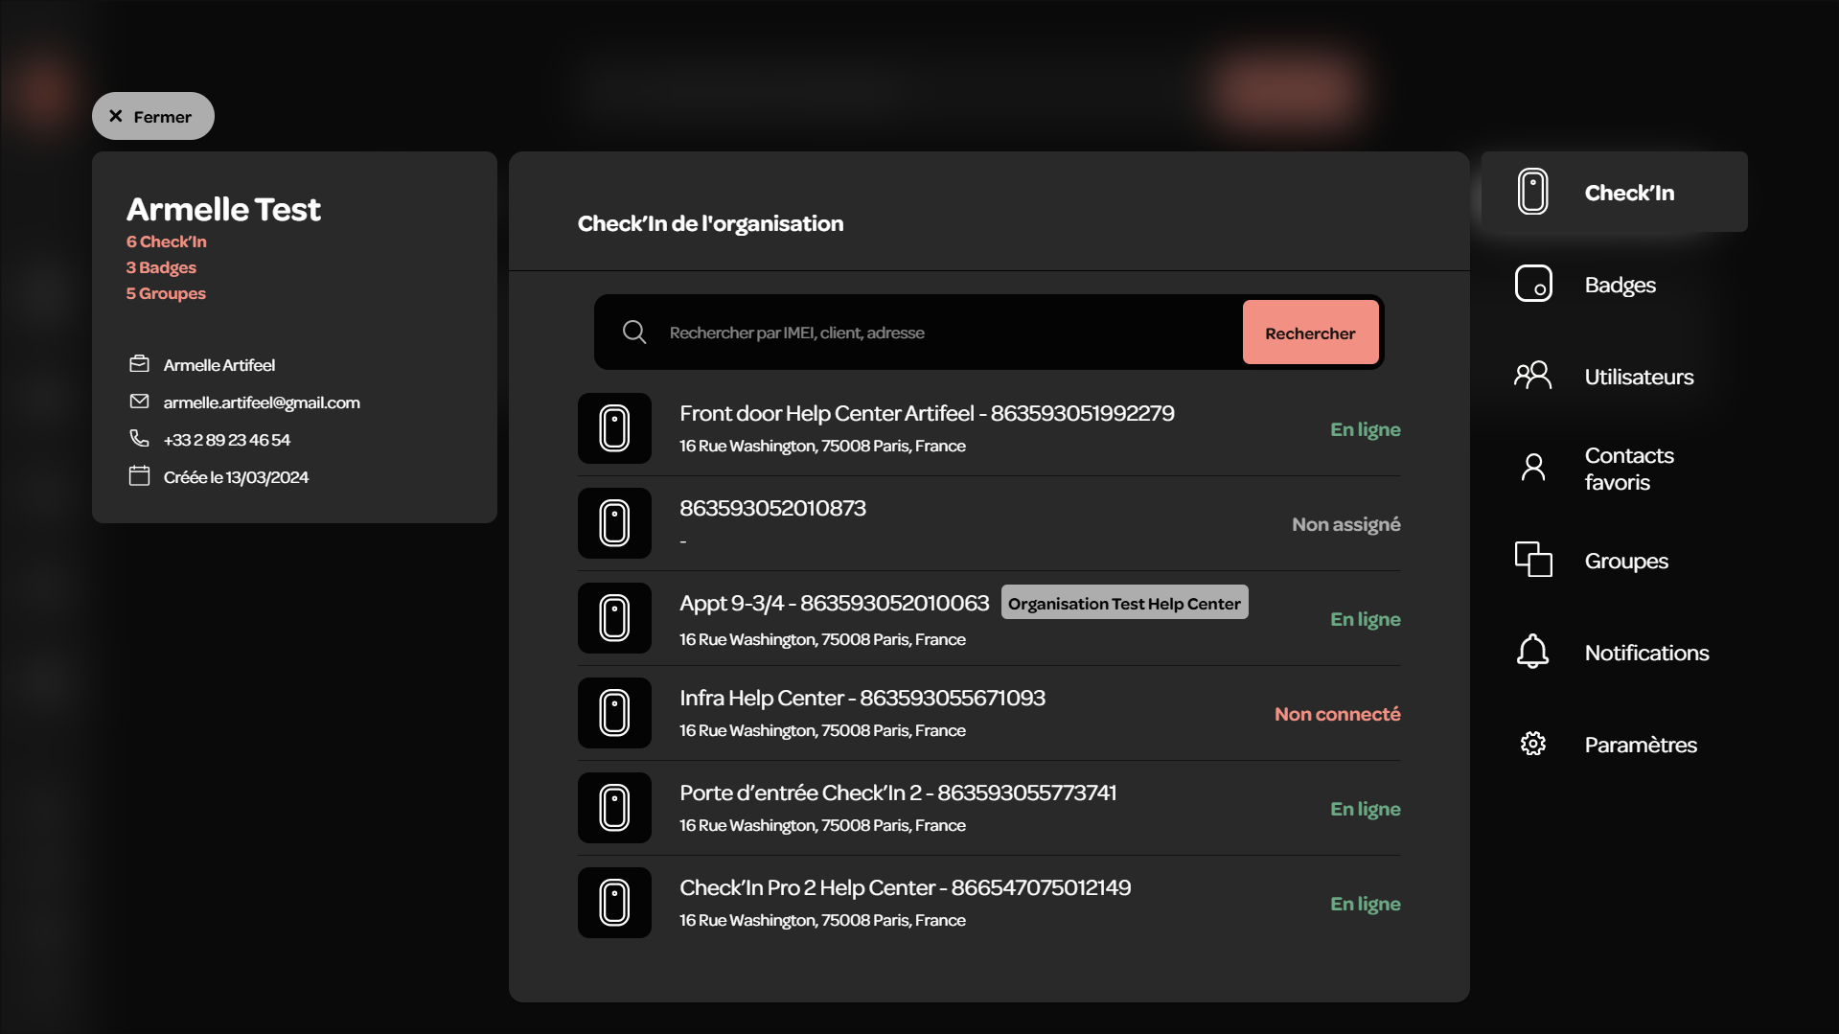The image size is (1839, 1034).
Task: Click device icon for Infra Help Center
Action: click(614, 713)
